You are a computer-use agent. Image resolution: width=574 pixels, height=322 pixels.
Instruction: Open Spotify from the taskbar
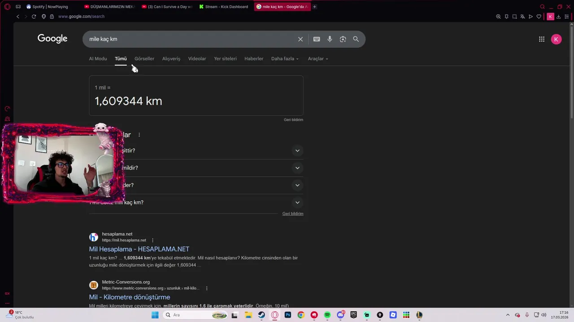pos(327,315)
